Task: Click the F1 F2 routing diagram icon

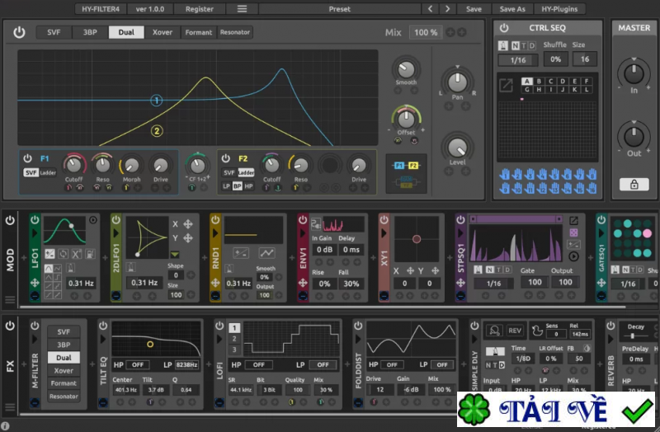Action: [x=407, y=172]
